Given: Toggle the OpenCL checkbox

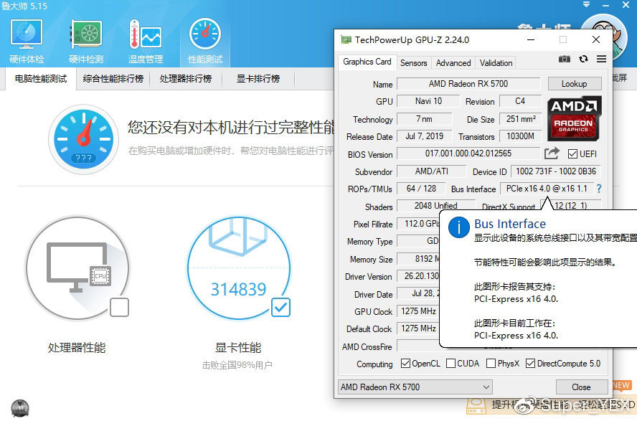Looking at the screenshot, I should (405, 364).
